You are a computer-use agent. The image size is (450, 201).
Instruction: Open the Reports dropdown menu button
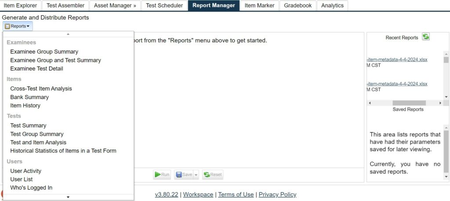tap(18, 26)
